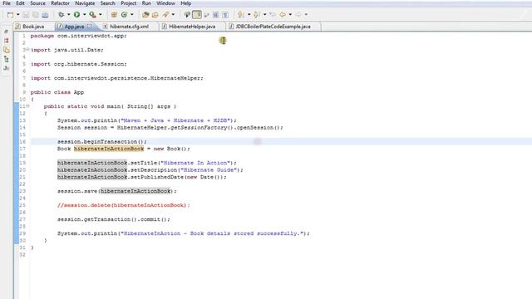Create a New Java Package via icon
This screenshot has height=299, width=532.
pyautogui.click(x=114, y=15)
